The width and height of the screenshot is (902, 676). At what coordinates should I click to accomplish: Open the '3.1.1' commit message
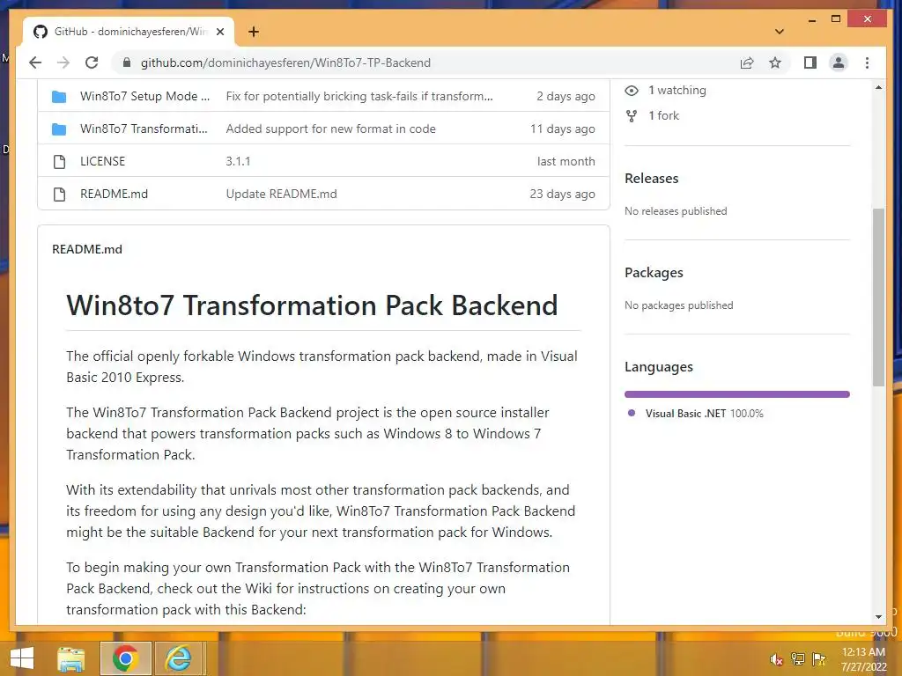[238, 161]
